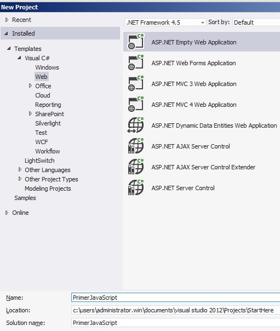Click the Office category label
280x331 pixels.
pos(43,86)
